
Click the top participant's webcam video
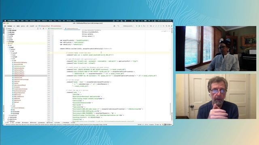click(x=216, y=49)
